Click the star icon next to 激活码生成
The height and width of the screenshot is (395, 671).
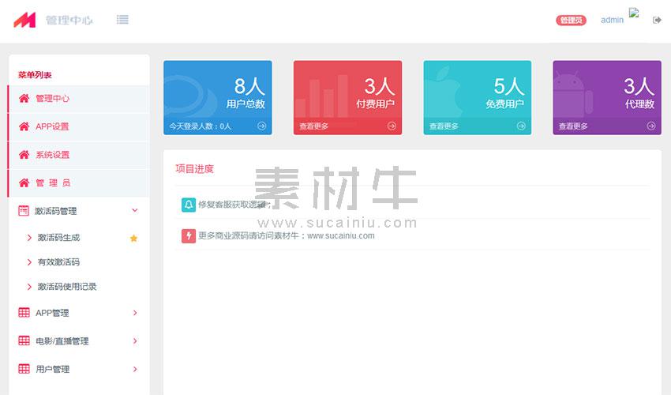point(133,239)
